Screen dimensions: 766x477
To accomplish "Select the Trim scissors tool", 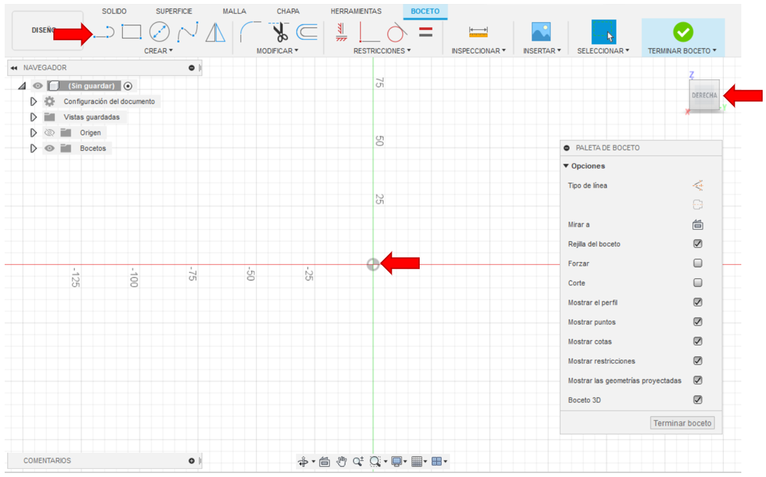I will 279,32.
